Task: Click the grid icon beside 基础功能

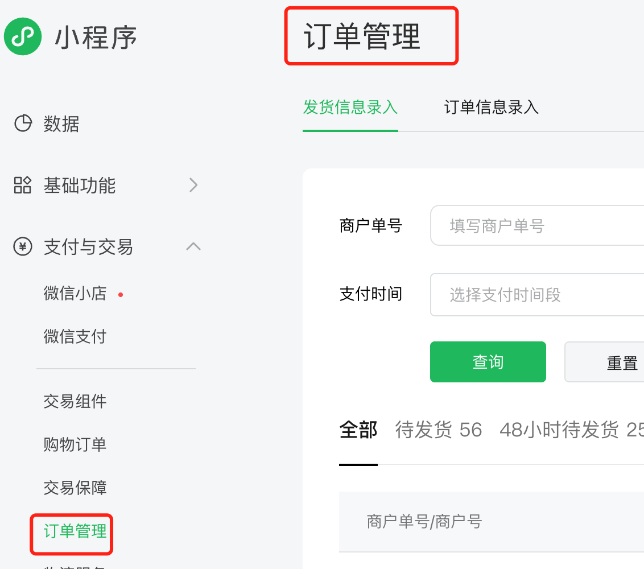Action: 23,185
